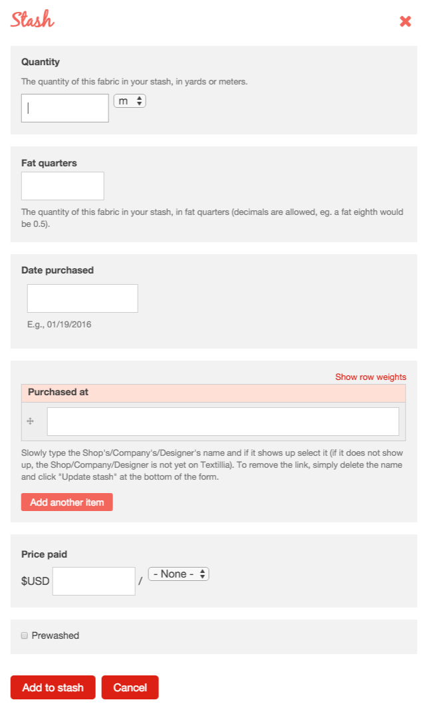Click the Date purchased label
Viewport: 429px width, 710px height.
click(57, 270)
